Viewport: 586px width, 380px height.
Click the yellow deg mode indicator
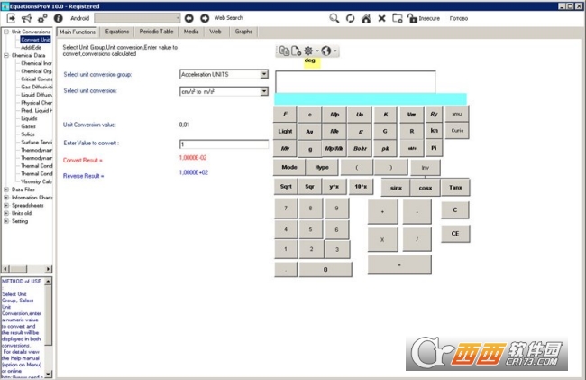click(x=309, y=61)
